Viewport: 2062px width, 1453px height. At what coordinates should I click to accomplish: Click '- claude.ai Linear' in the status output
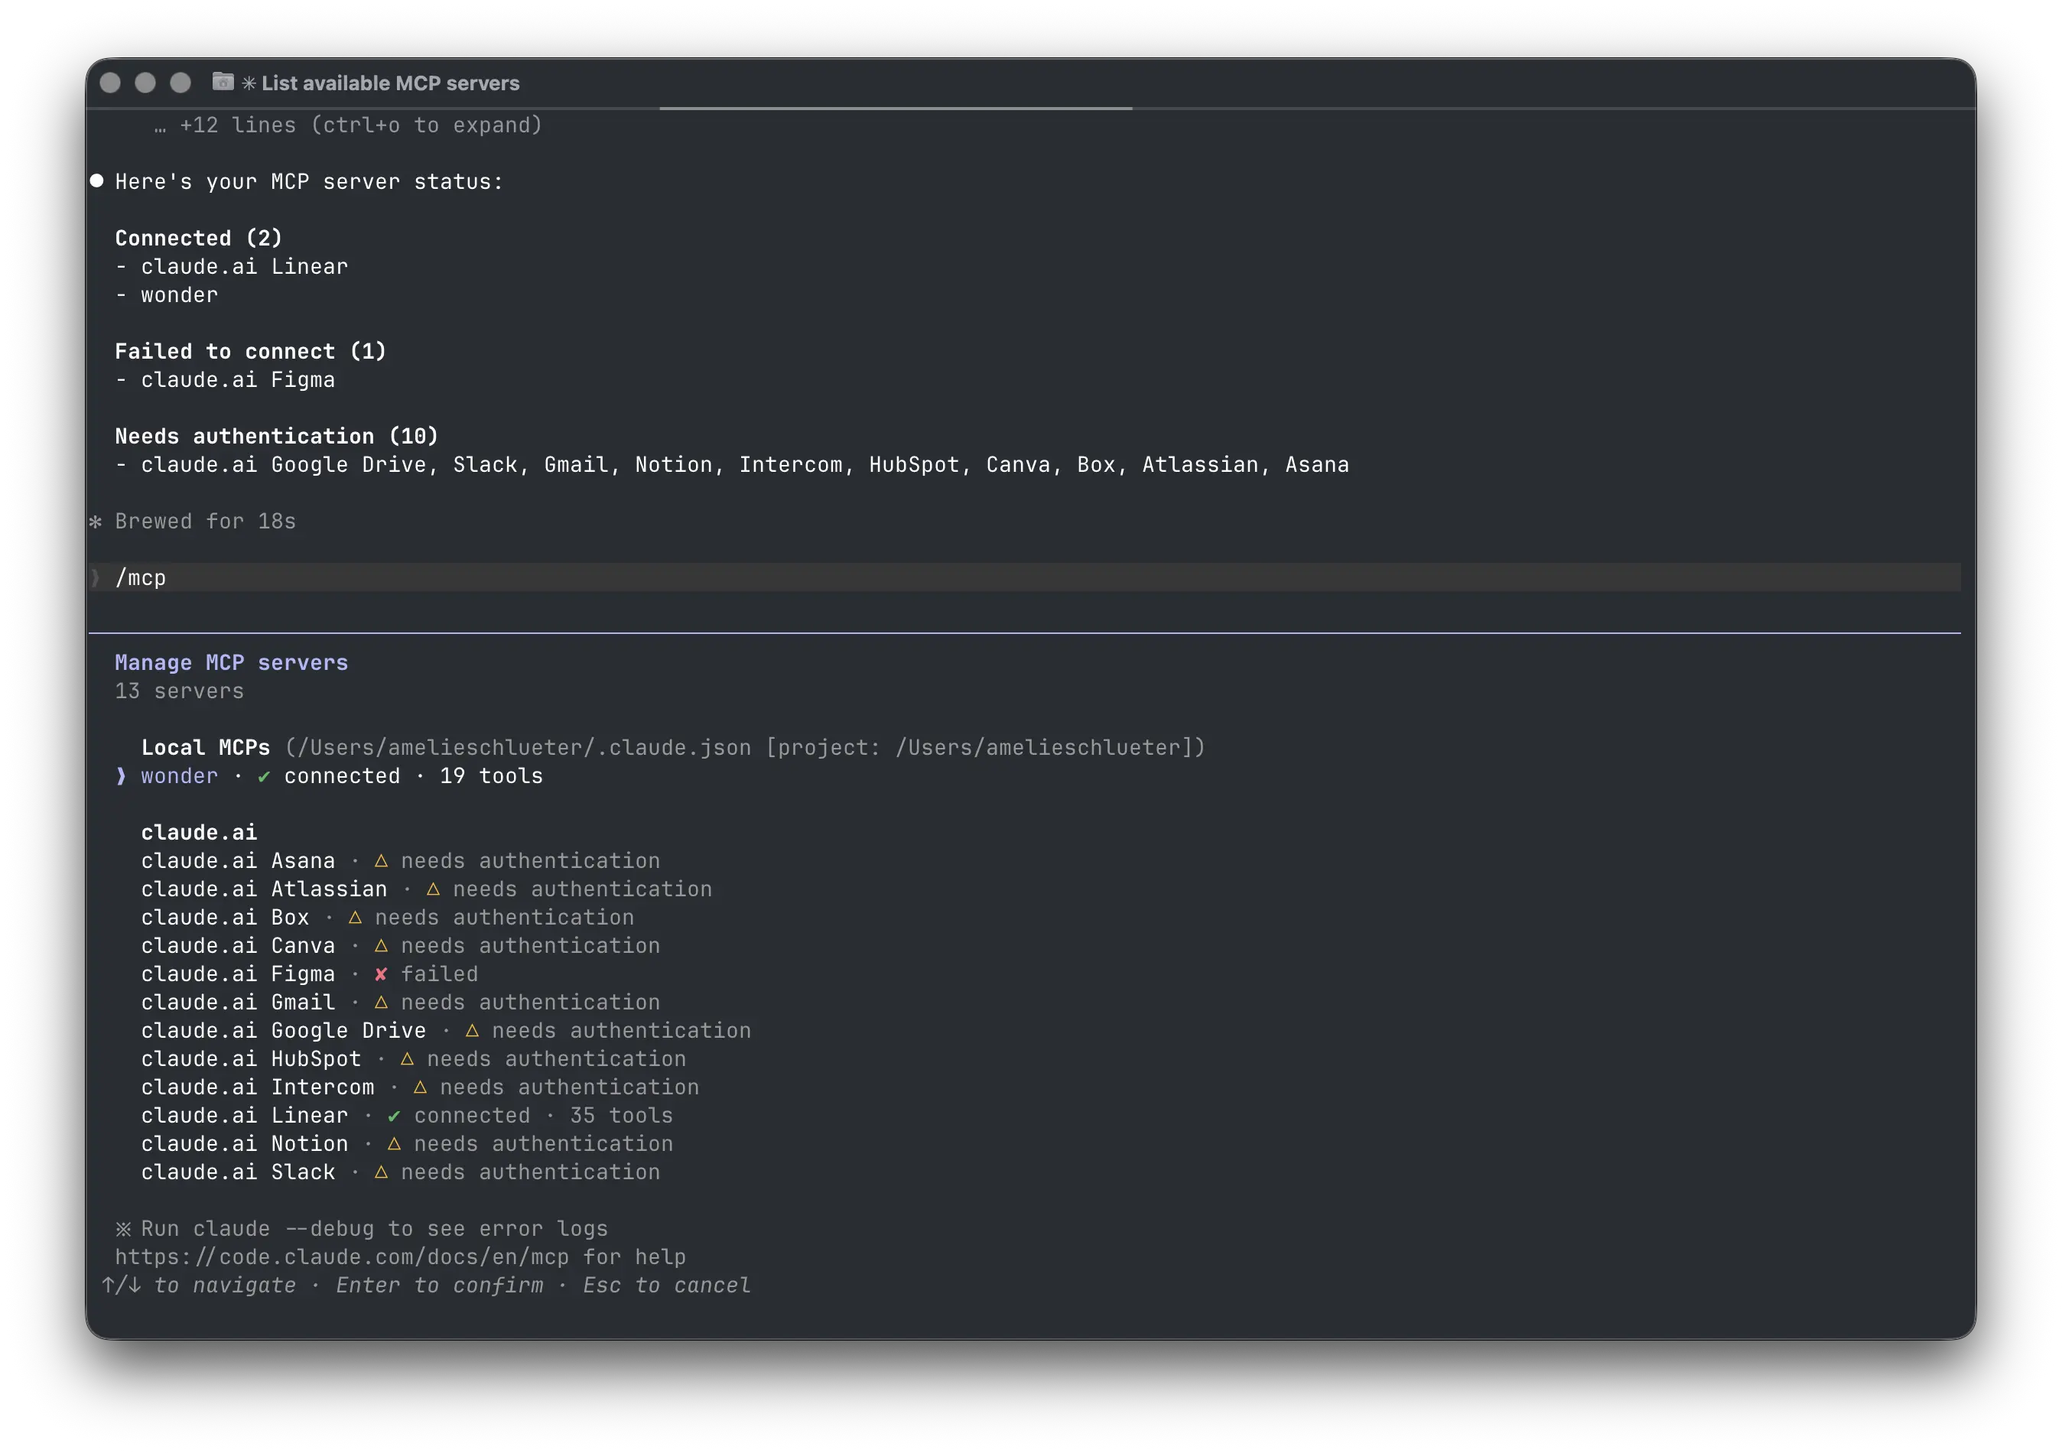click(x=232, y=267)
